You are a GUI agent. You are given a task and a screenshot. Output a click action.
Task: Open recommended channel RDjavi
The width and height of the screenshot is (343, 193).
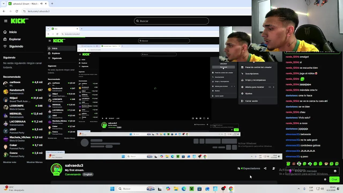coord(23,99)
